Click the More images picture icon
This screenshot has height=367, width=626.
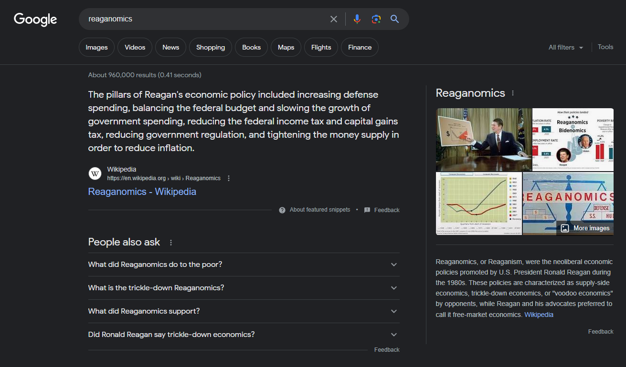tap(565, 228)
